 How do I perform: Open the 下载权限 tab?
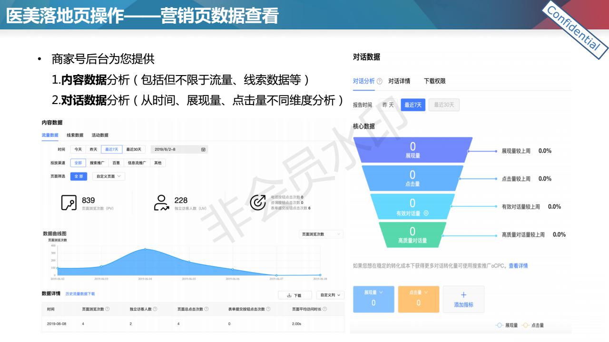pos(435,81)
